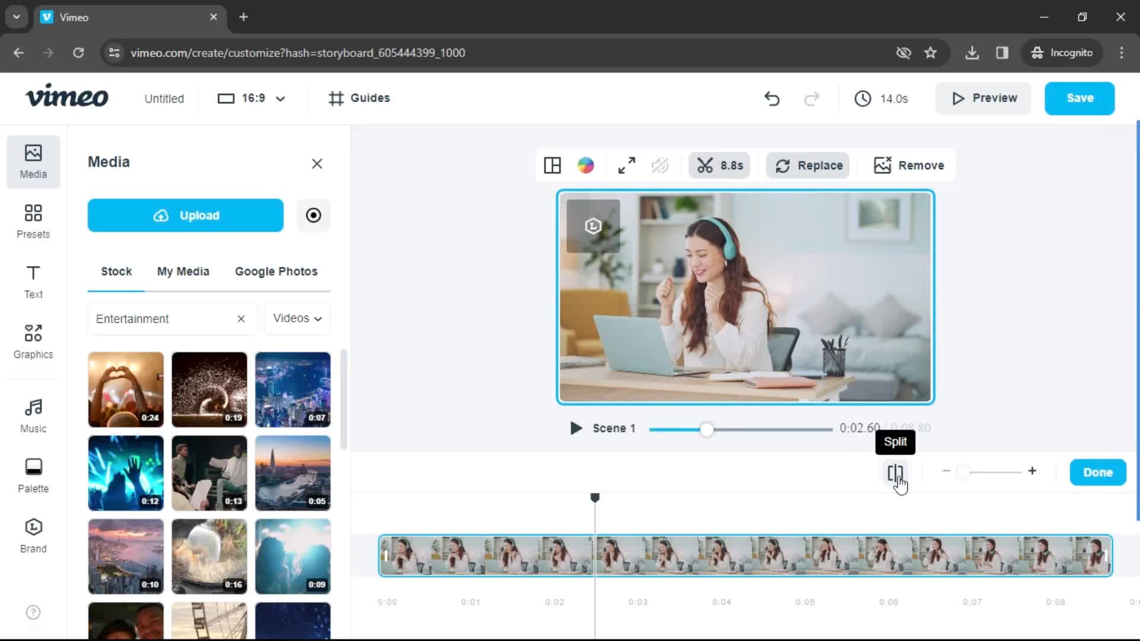Switch to the Google Photos tab

tap(276, 272)
